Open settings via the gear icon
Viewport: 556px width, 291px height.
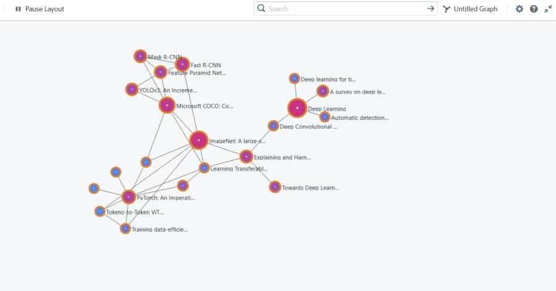pos(519,9)
